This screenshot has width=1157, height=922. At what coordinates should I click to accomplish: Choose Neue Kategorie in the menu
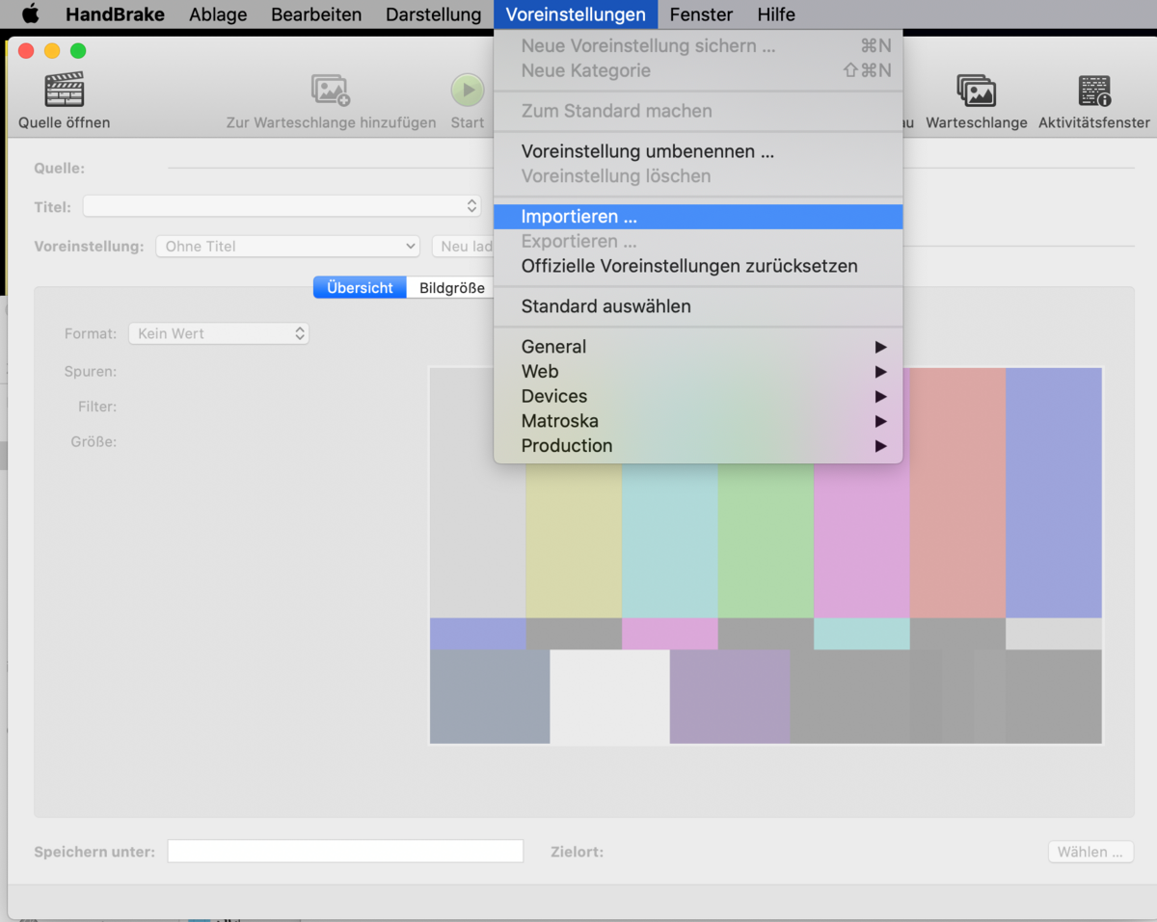[x=698, y=70]
